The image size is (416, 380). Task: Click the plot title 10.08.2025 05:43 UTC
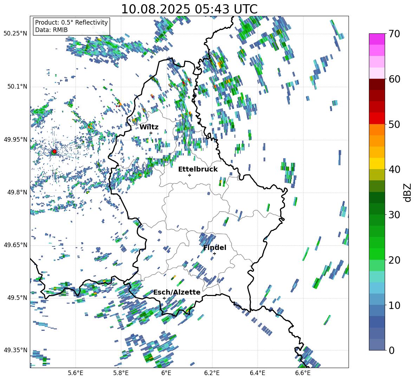click(189, 9)
